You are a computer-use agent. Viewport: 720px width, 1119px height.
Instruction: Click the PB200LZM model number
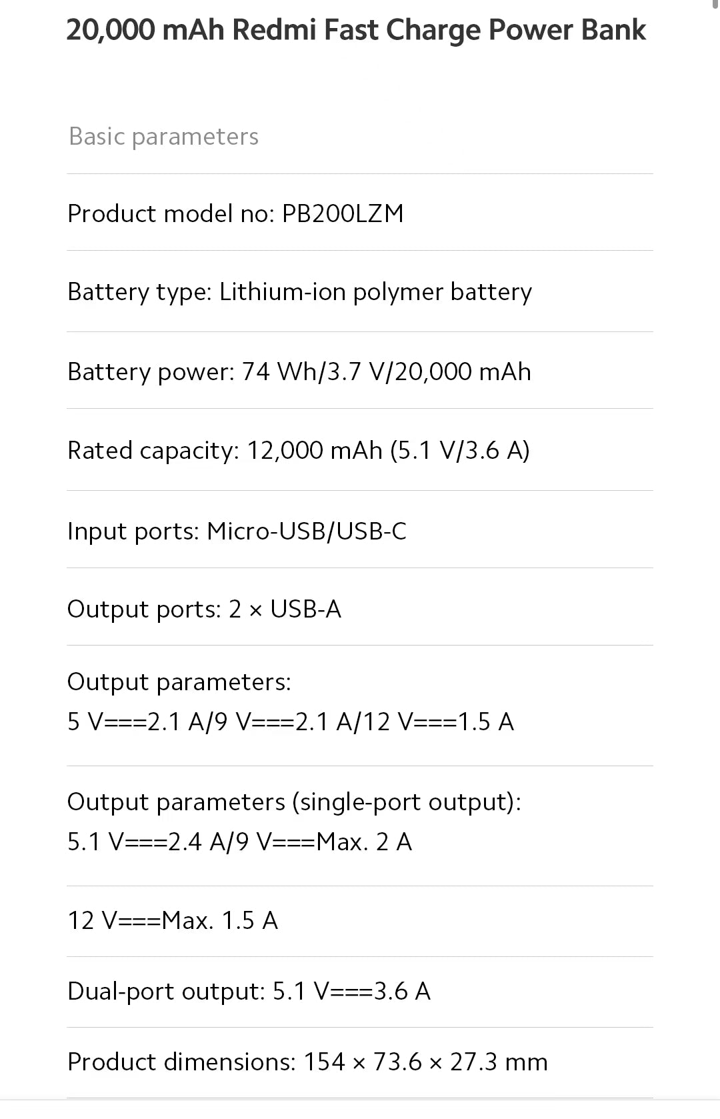[343, 213]
